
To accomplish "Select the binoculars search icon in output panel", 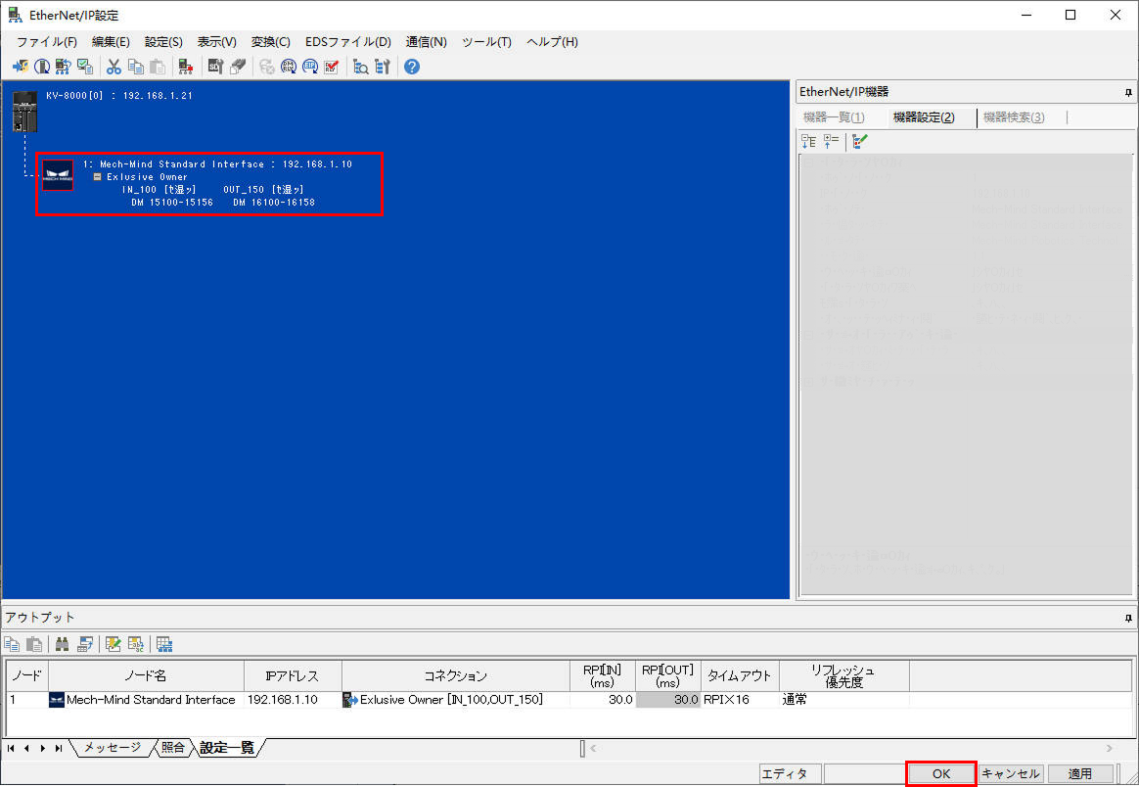I will [62, 643].
